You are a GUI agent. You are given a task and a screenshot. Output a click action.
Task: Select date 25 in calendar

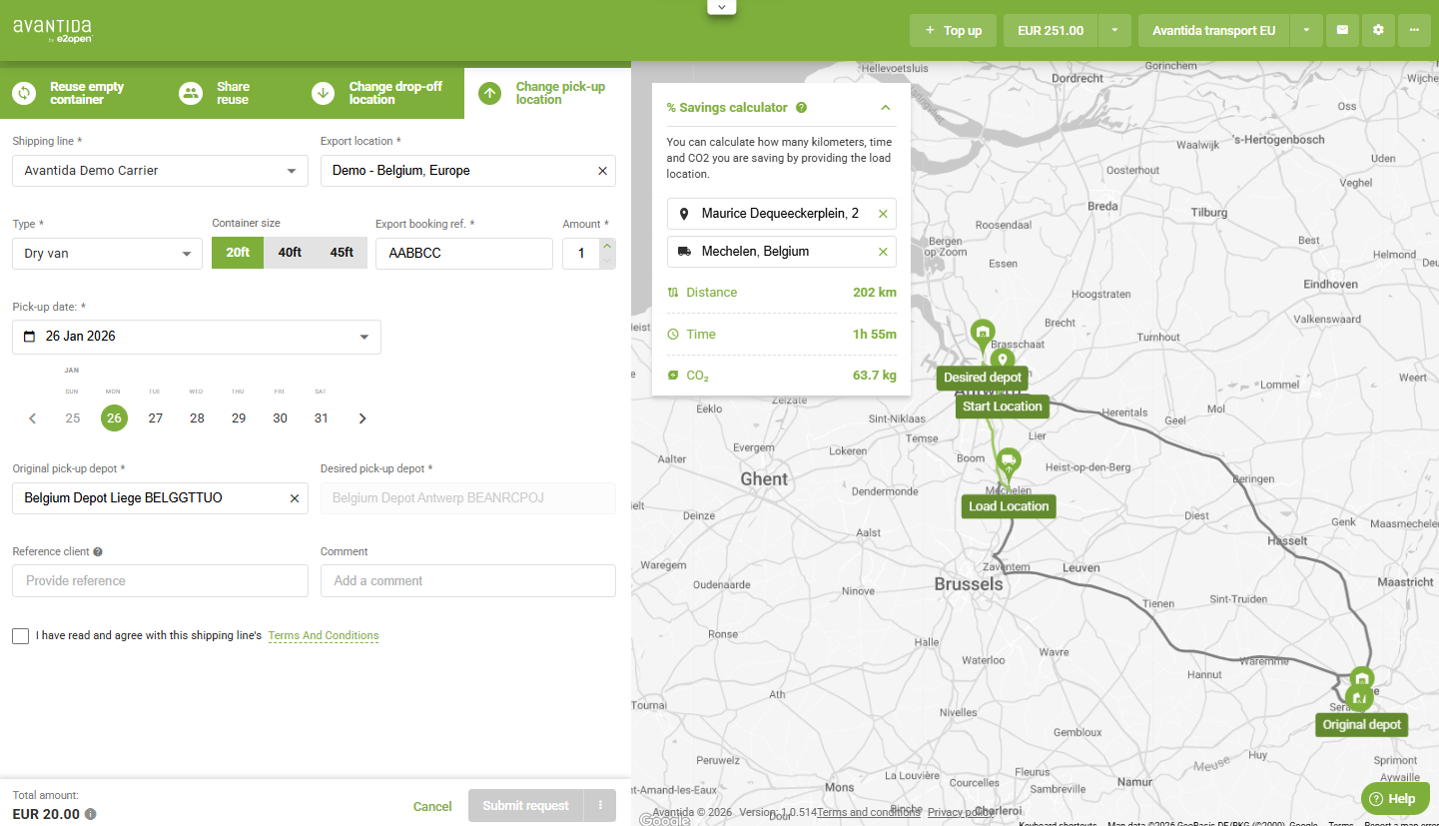coord(73,418)
